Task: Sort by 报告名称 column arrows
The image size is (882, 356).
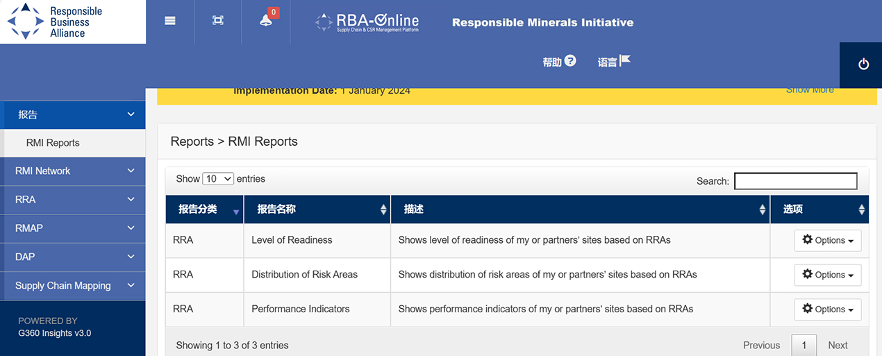Action: pyautogui.click(x=383, y=210)
